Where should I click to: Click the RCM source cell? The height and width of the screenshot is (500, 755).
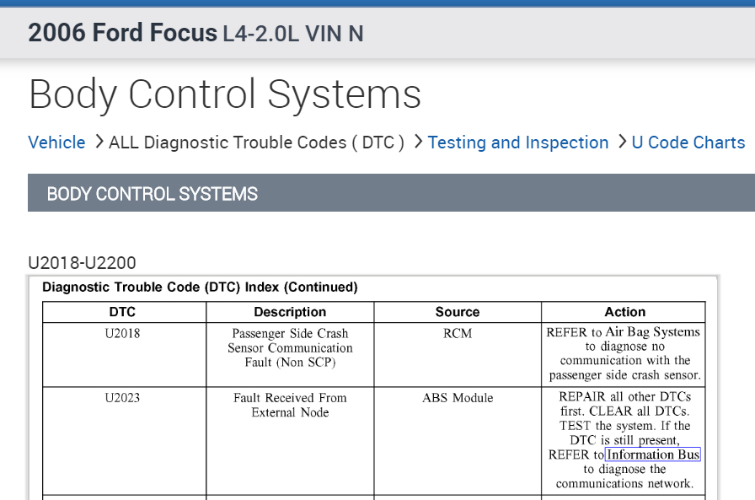[x=458, y=333]
